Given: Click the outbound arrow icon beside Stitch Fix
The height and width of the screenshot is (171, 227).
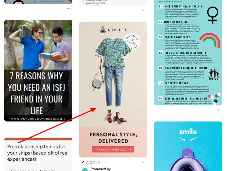Looking at the screenshot, I should point(83,162).
